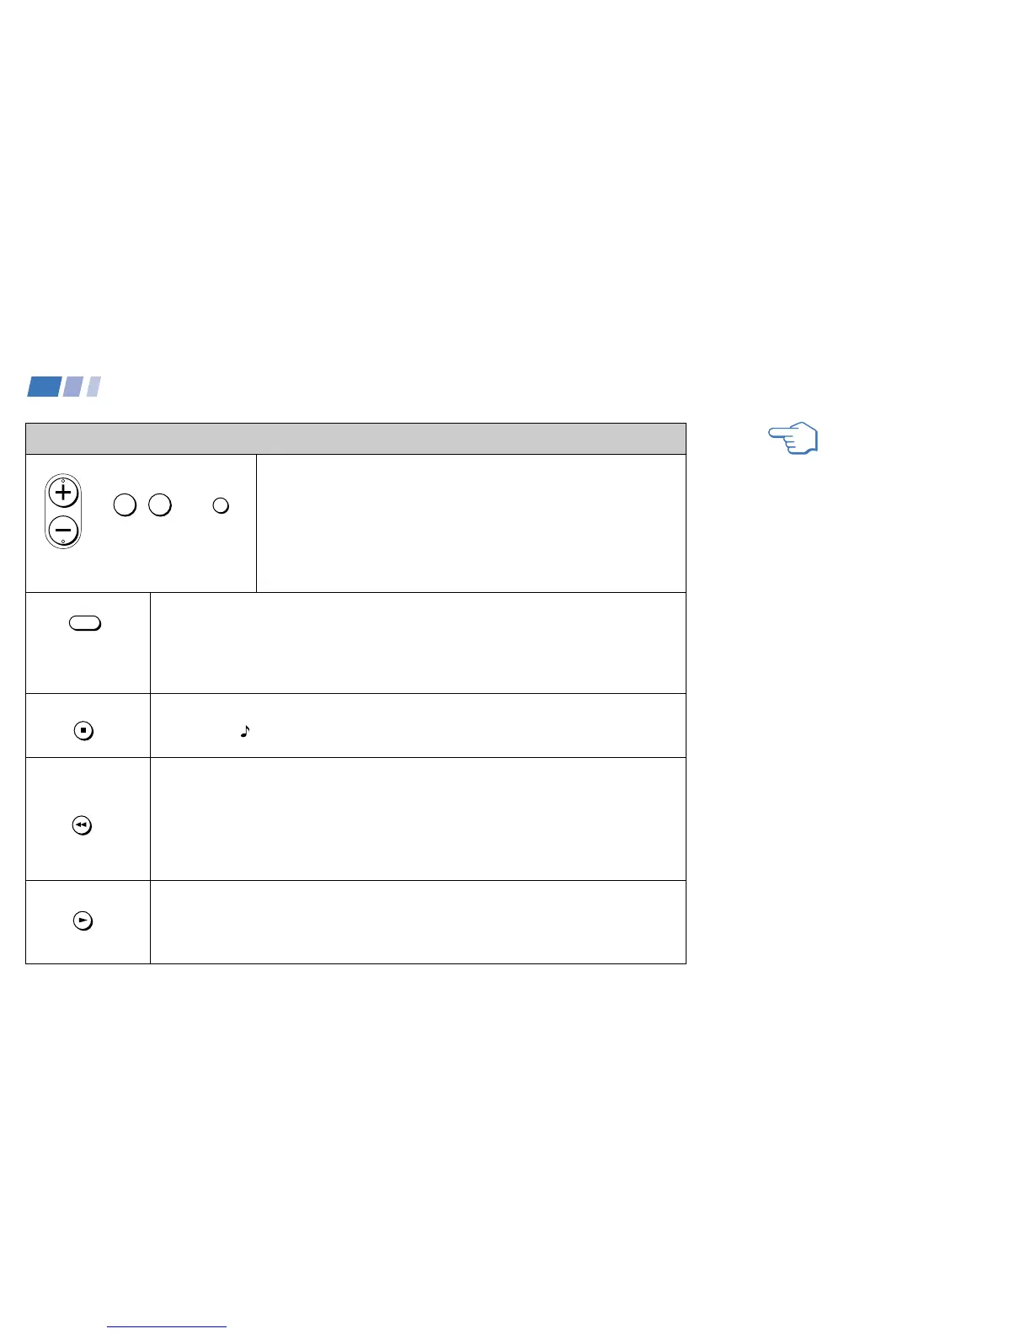
Task: Click the dark blue header block
Action: [x=44, y=387]
